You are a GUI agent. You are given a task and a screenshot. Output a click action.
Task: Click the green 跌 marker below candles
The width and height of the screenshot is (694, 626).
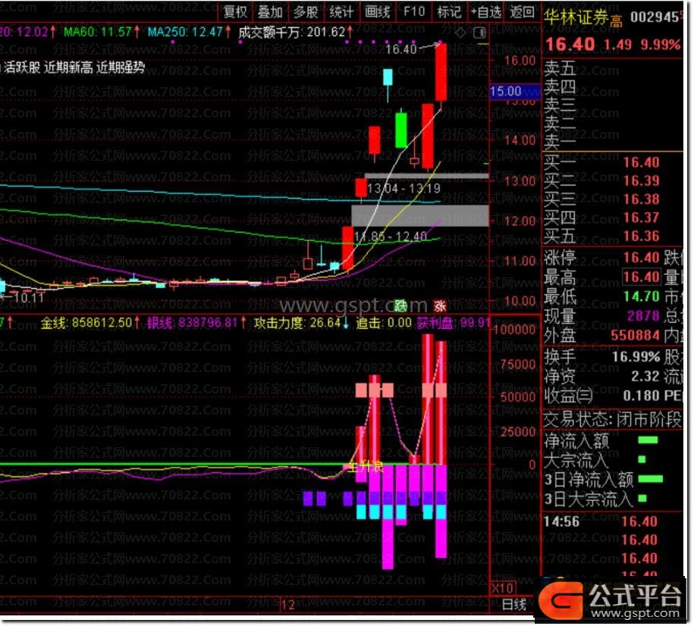(400, 305)
